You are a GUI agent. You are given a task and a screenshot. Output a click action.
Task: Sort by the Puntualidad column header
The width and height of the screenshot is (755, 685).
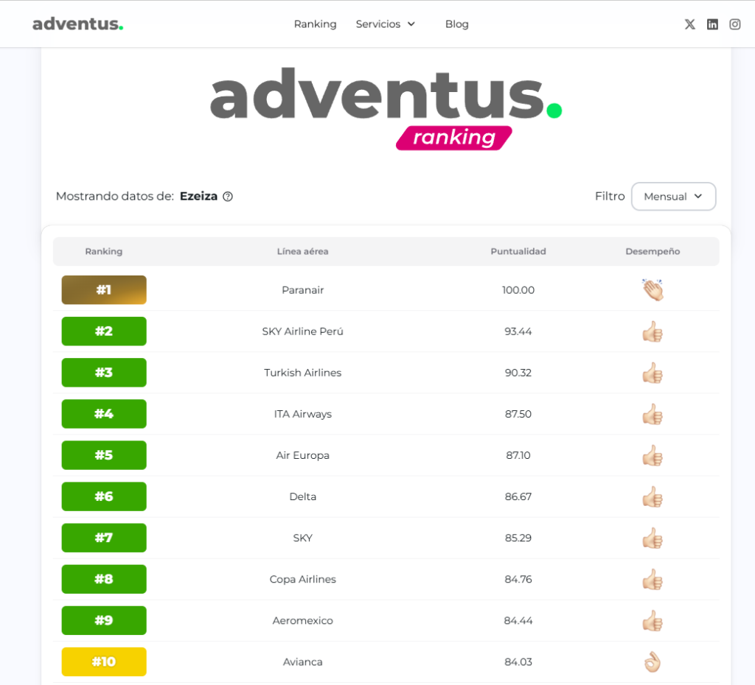[518, 252]
